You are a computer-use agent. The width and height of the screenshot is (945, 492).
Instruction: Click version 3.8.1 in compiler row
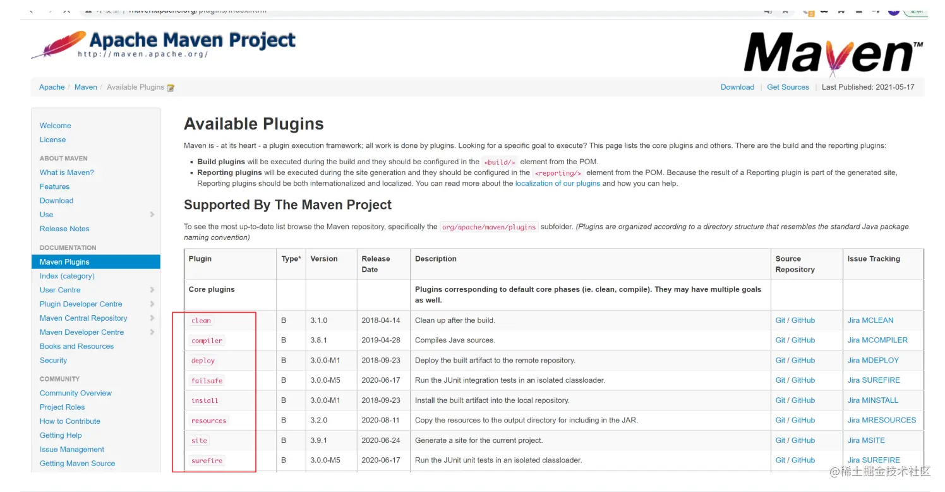(319, 340)
